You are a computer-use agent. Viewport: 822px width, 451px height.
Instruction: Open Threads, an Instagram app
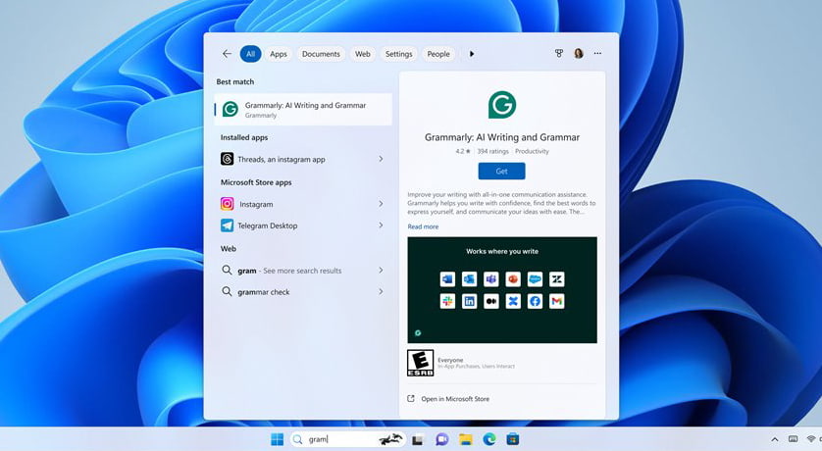[303, 159]
